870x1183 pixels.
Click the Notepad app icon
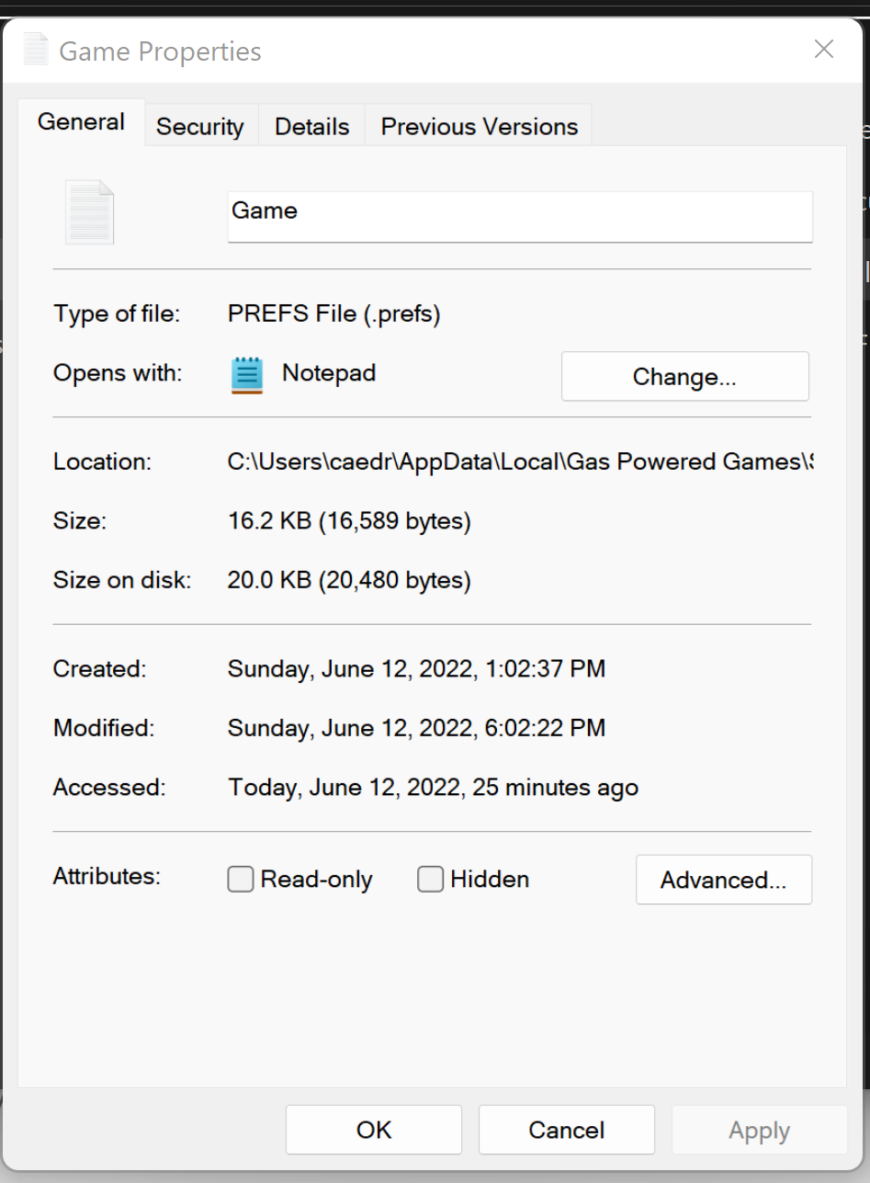247,375
